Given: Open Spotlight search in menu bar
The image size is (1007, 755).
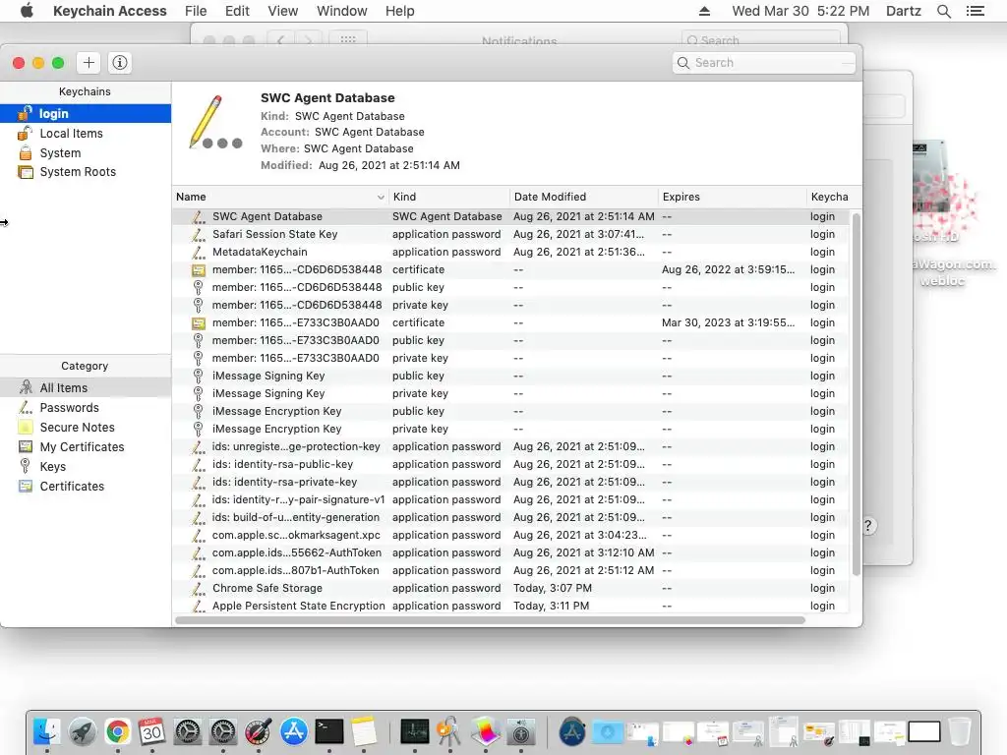Looking at the screenshot, I should (943, 11).
